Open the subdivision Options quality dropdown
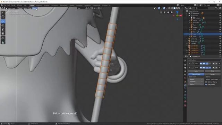Image resolution: width=222 pixels, height=125 pixels. tap(213, 80)
